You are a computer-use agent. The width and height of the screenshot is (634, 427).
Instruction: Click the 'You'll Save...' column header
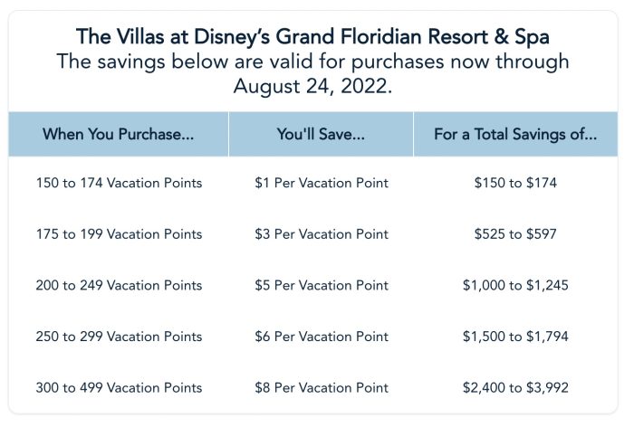pyautogui.click(x=321, y=134)
